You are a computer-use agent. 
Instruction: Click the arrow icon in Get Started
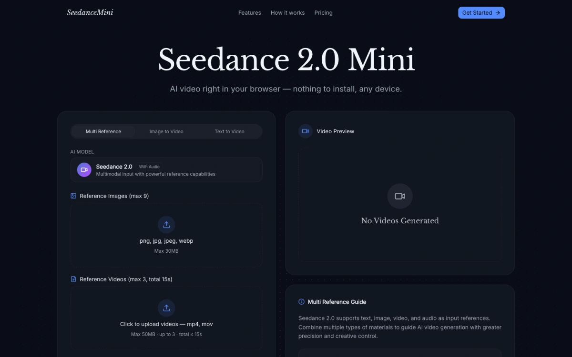coord(498,13)
